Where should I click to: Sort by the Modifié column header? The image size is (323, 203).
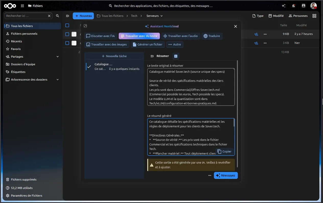point(301,25)
